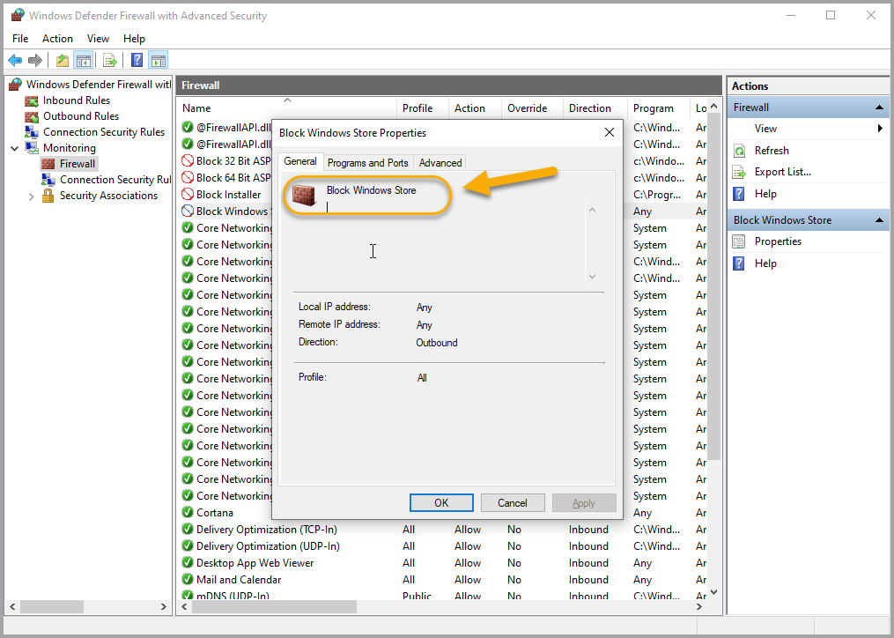Toggle the Show/Hide Action Pane icon

(159, 60)
